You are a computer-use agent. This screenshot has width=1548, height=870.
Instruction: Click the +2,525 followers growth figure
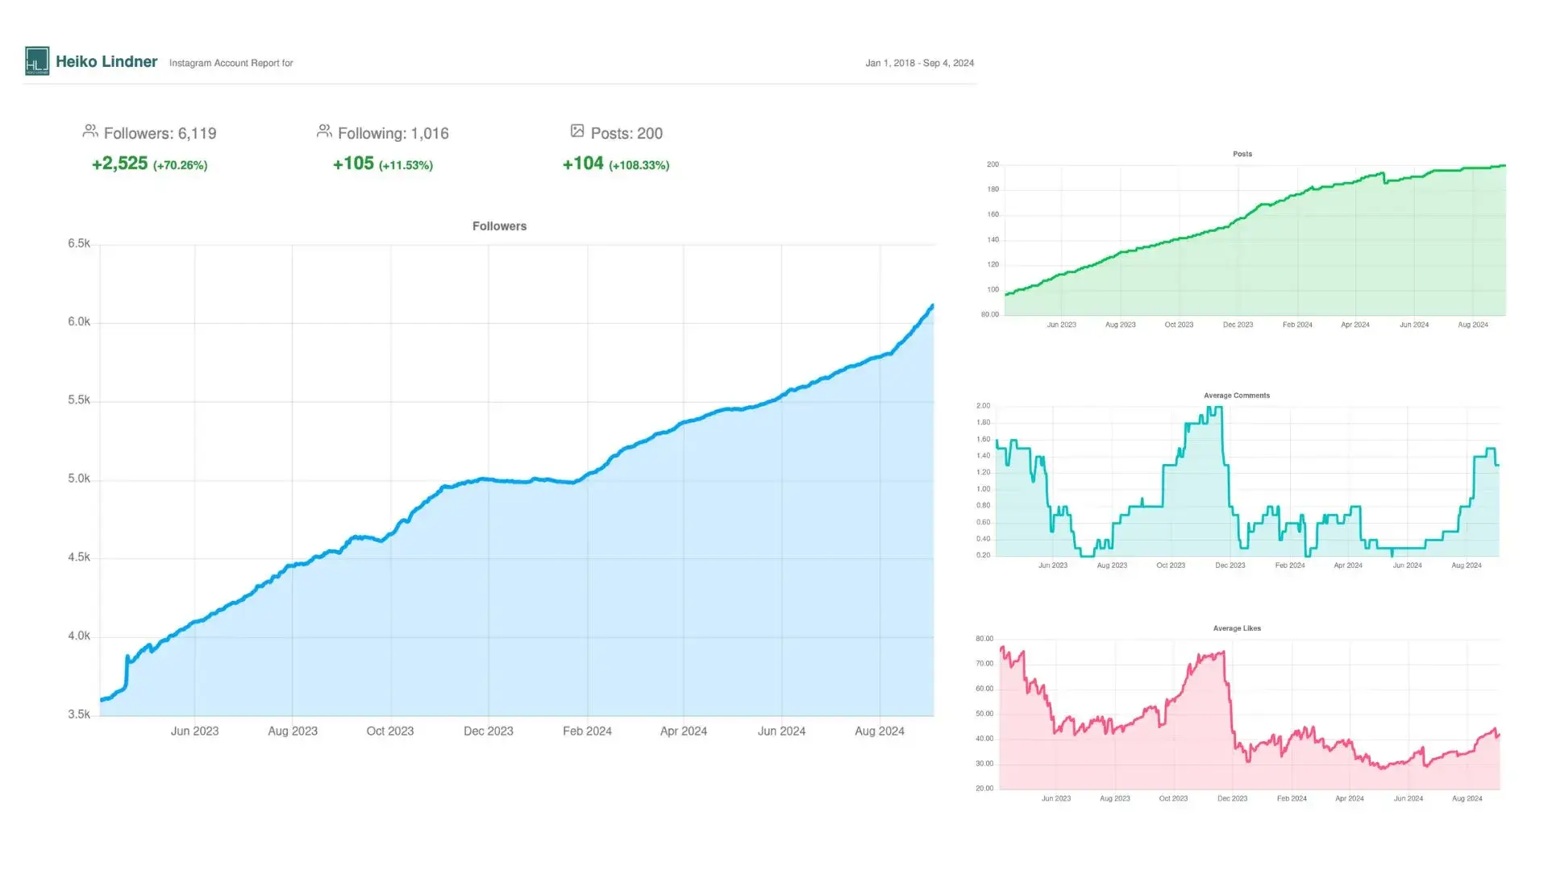click(119, 164)
